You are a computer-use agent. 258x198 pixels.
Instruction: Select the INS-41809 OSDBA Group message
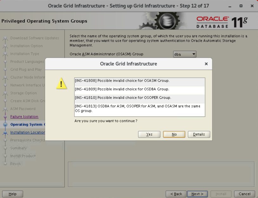tap(139, 90)
